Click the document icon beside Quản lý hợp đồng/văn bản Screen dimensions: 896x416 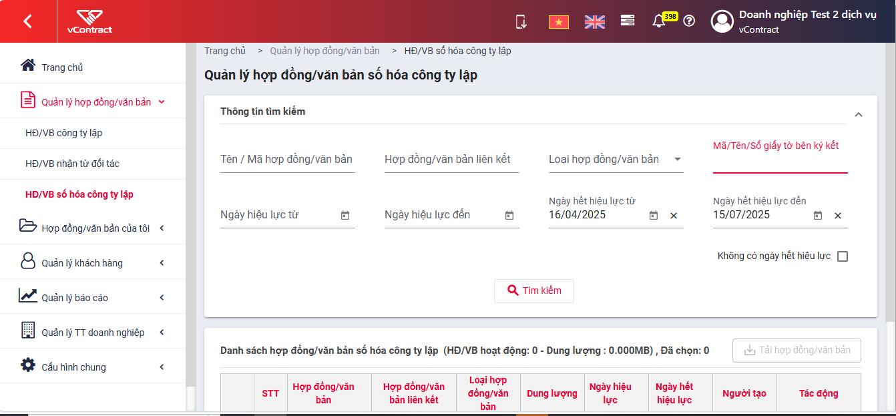point(27,100)
